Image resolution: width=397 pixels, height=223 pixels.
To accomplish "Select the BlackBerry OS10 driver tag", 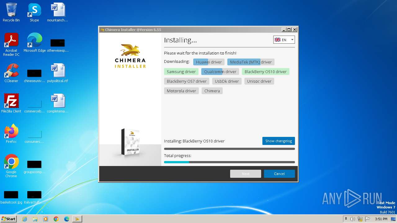I will click(x=265, y=72).
